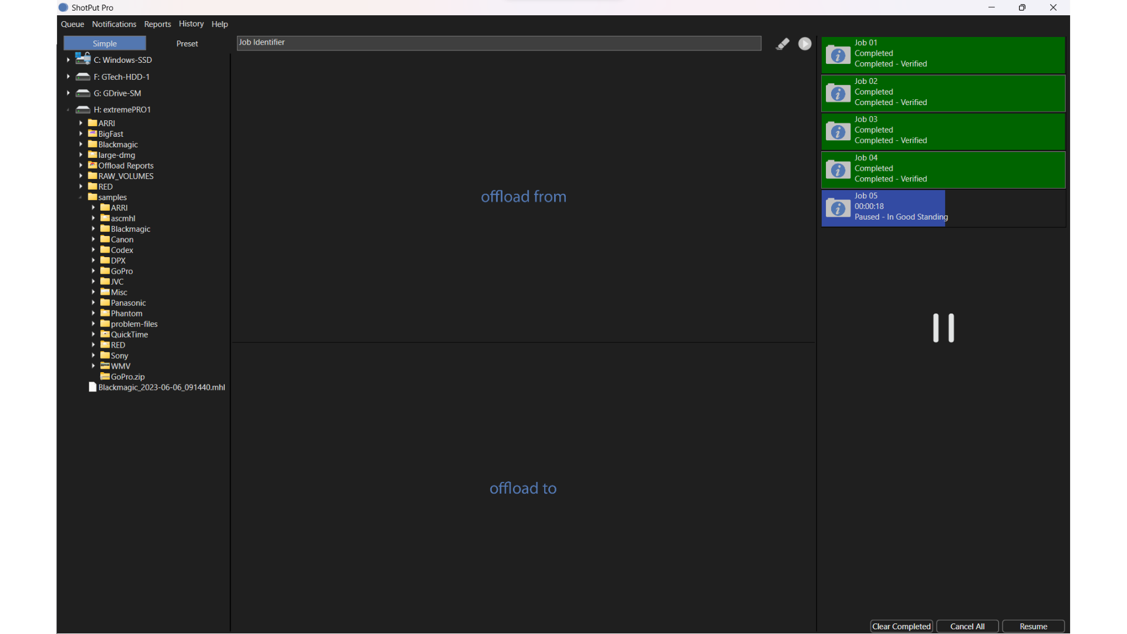Screen dimensions: 1127x634
Task: Open the info icon for Job 01
Action: (x=838, y=55)
